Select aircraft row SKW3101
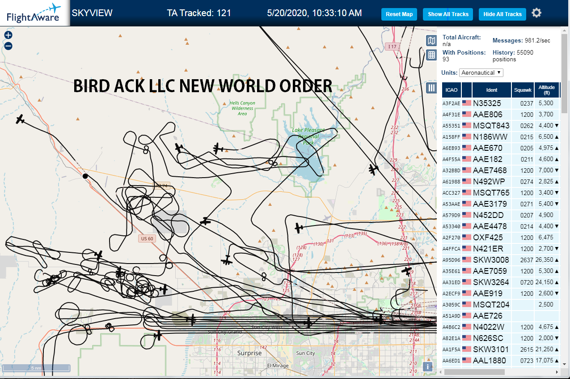570x379 pixels. 501,349
